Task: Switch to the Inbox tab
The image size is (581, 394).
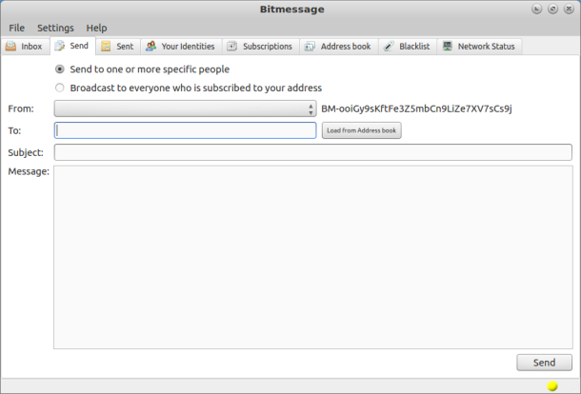Action: [x=25, y=47]
